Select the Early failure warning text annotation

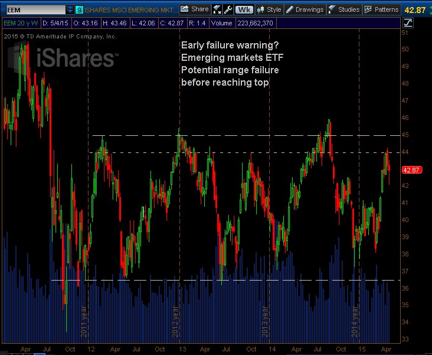pos(233,64)
